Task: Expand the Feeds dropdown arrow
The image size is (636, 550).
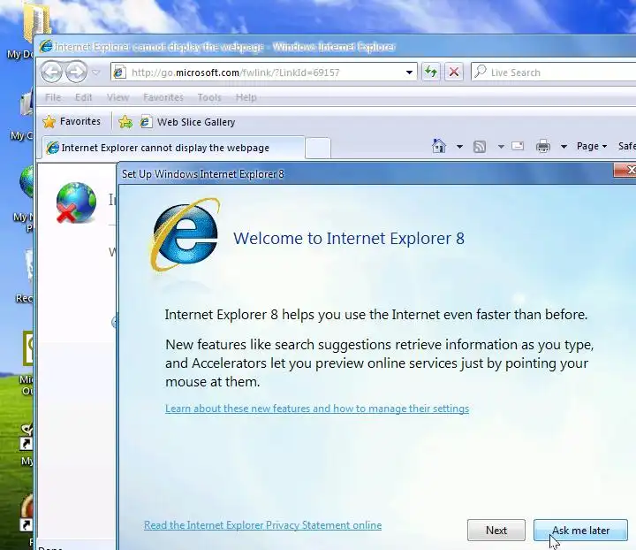Action: point(501,146)
